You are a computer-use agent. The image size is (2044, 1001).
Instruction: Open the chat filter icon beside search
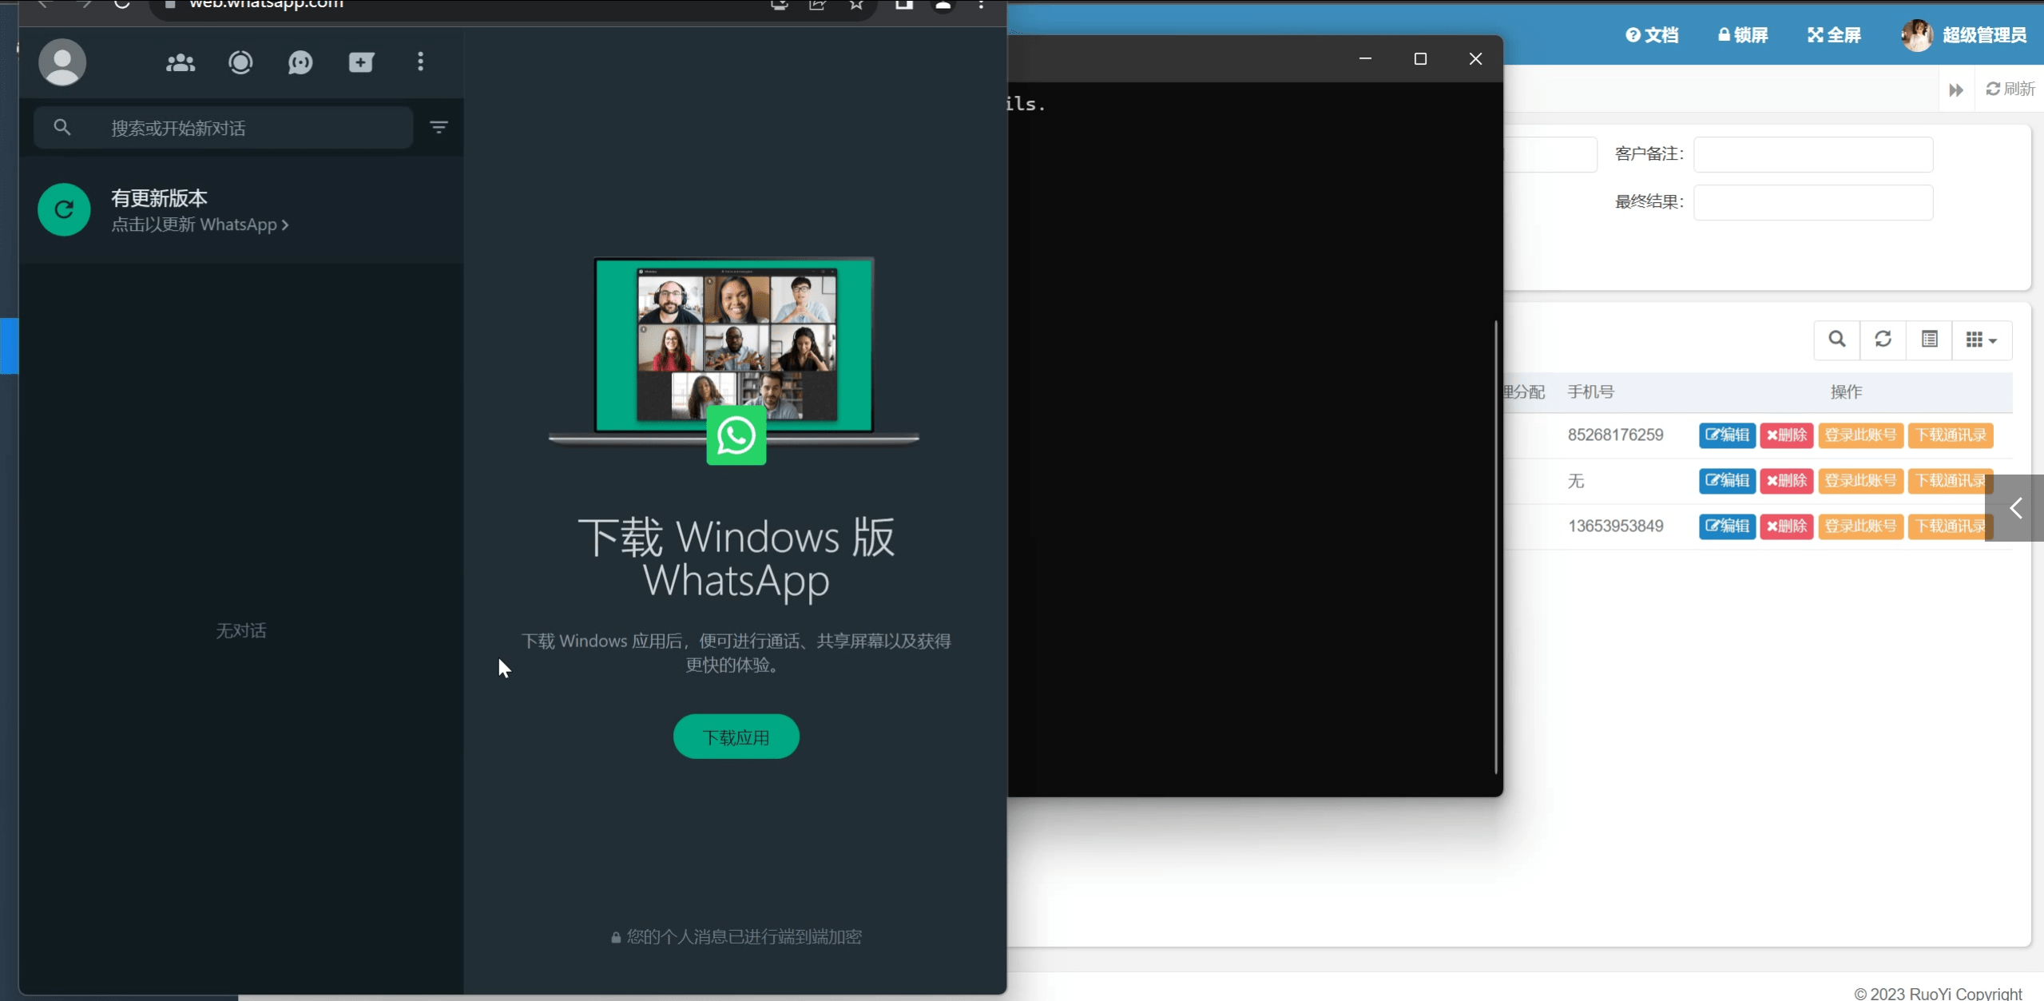(x=439, y=126)
